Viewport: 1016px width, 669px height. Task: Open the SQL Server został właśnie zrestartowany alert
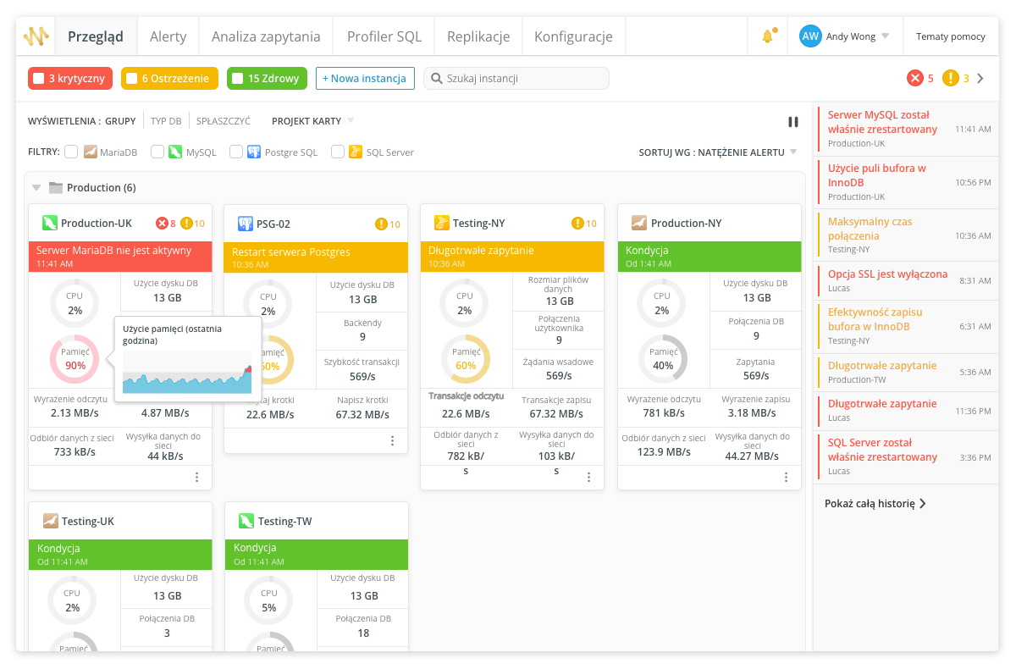pyautogui.click(x=904, y=457)
